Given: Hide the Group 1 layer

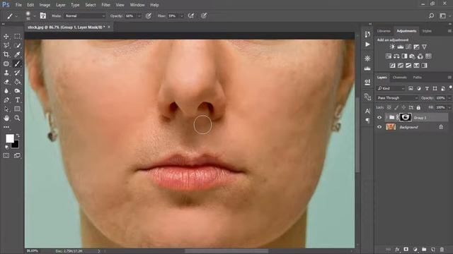Looking at the screenshot, I should [x=379, y=118].
